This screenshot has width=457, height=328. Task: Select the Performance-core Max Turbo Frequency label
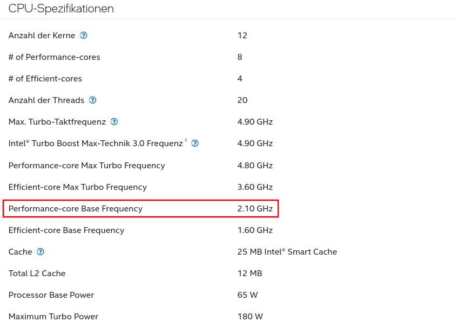click(87, 166)
